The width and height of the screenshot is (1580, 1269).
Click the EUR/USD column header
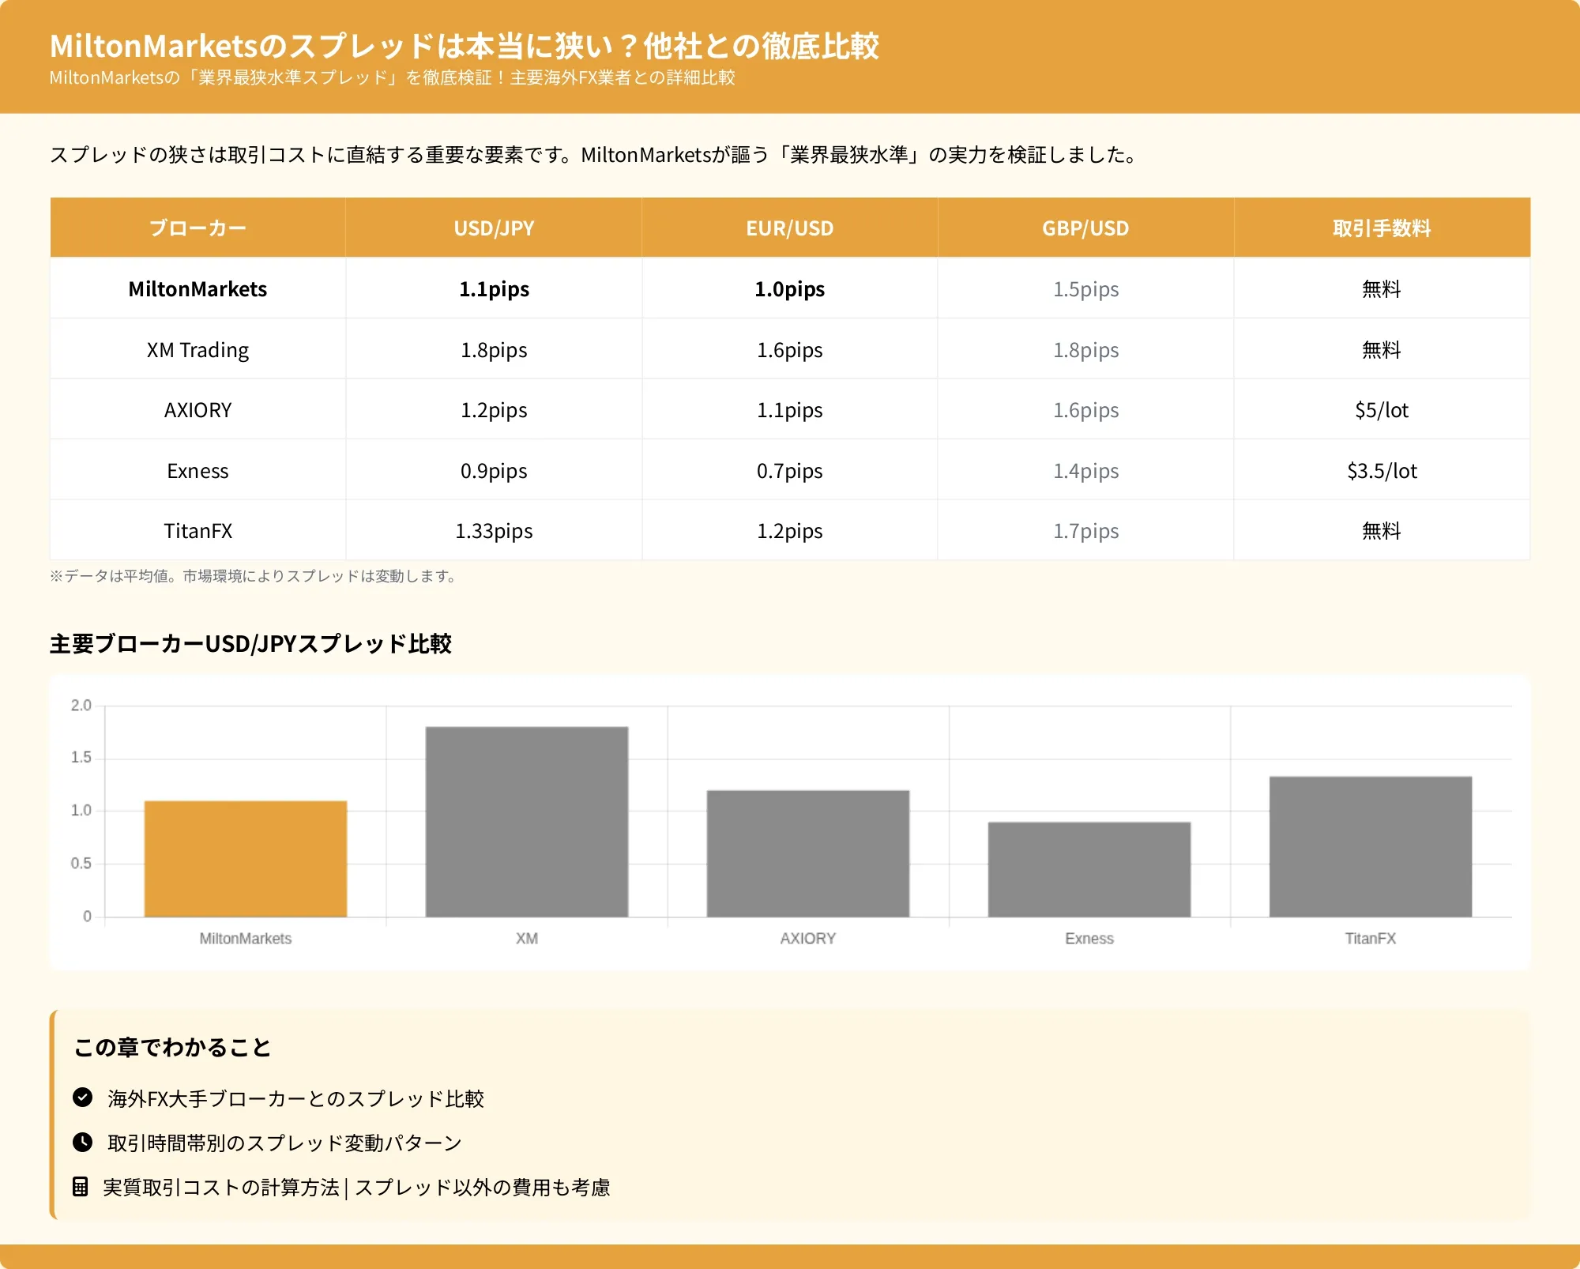(789, 228)
